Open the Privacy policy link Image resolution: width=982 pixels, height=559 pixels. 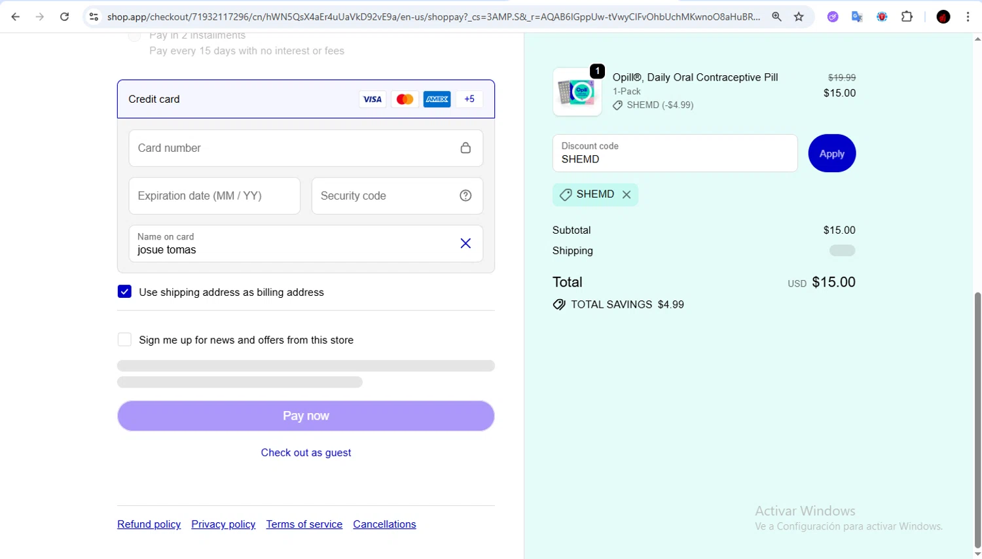click(223, 524)
